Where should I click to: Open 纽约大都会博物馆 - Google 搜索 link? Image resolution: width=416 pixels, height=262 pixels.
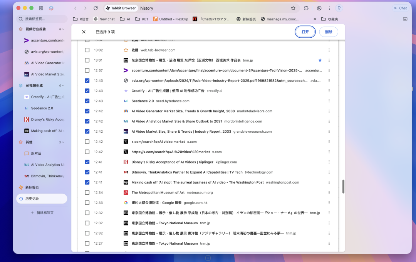click(x=156, y=203)
